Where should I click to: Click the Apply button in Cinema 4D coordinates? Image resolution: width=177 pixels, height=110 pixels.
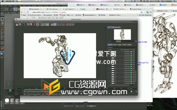coord(91,106)
